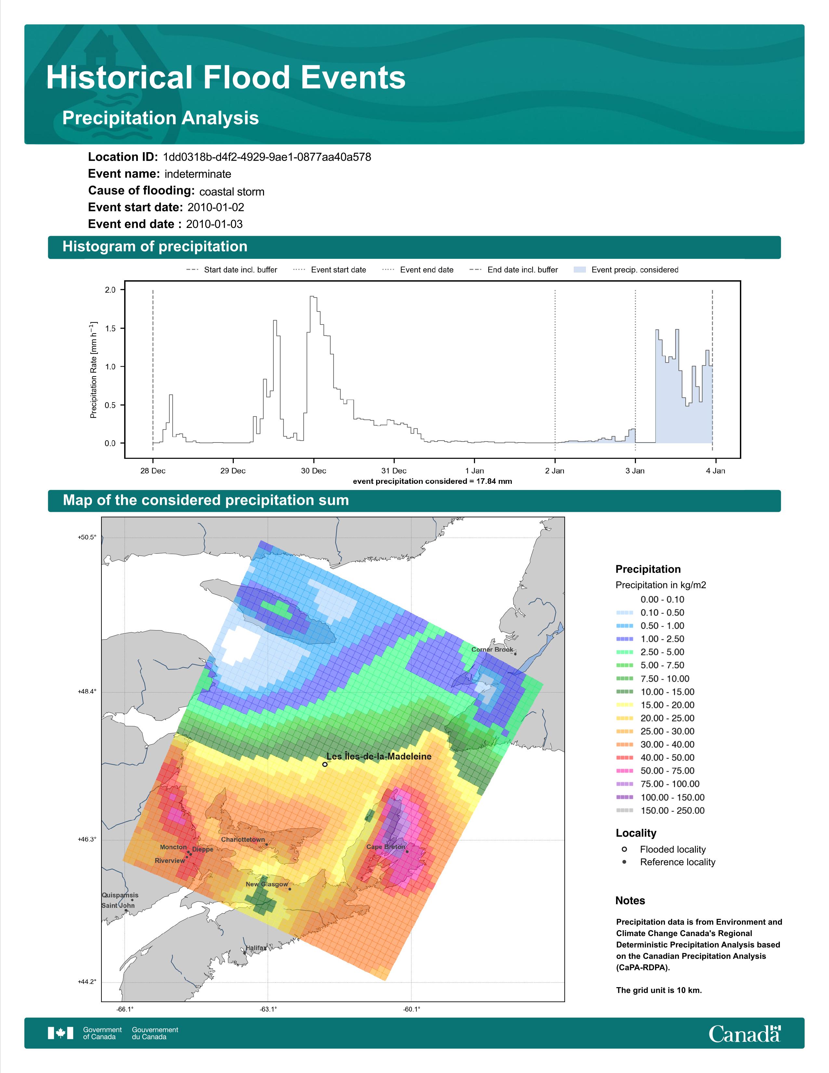Click the Historical Flood Events title

tap(226, 78)
